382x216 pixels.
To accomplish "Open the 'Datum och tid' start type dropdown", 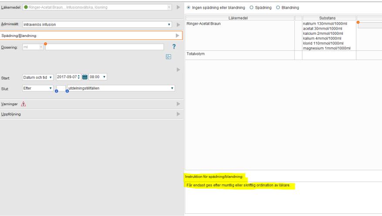I will (x=37, y=77).
